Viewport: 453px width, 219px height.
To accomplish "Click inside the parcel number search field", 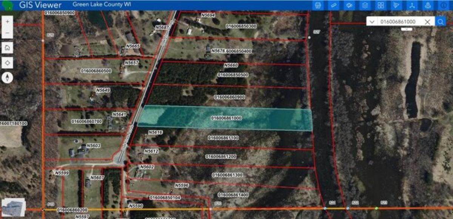I will [x=400, y=22].
